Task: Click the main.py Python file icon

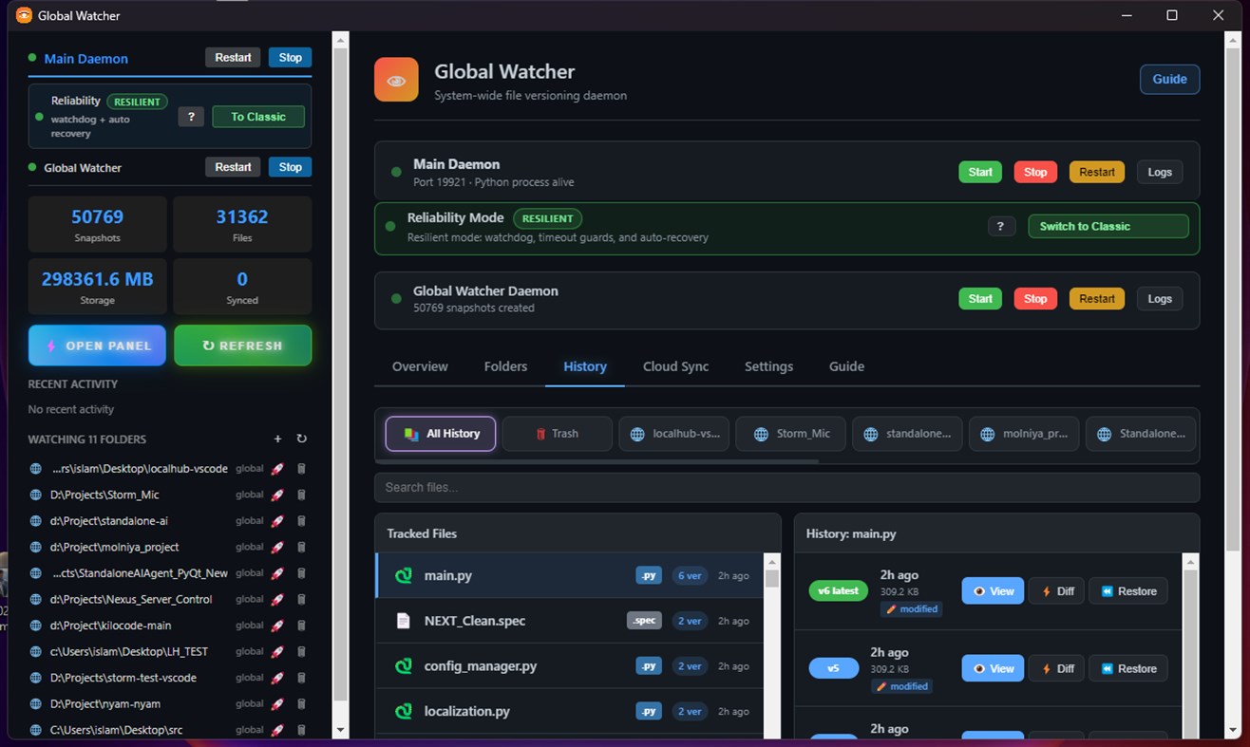Action: (403, 575)
